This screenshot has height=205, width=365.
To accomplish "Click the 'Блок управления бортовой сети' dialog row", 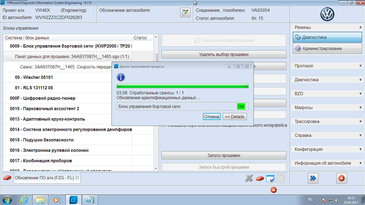I will click(183, 106).
